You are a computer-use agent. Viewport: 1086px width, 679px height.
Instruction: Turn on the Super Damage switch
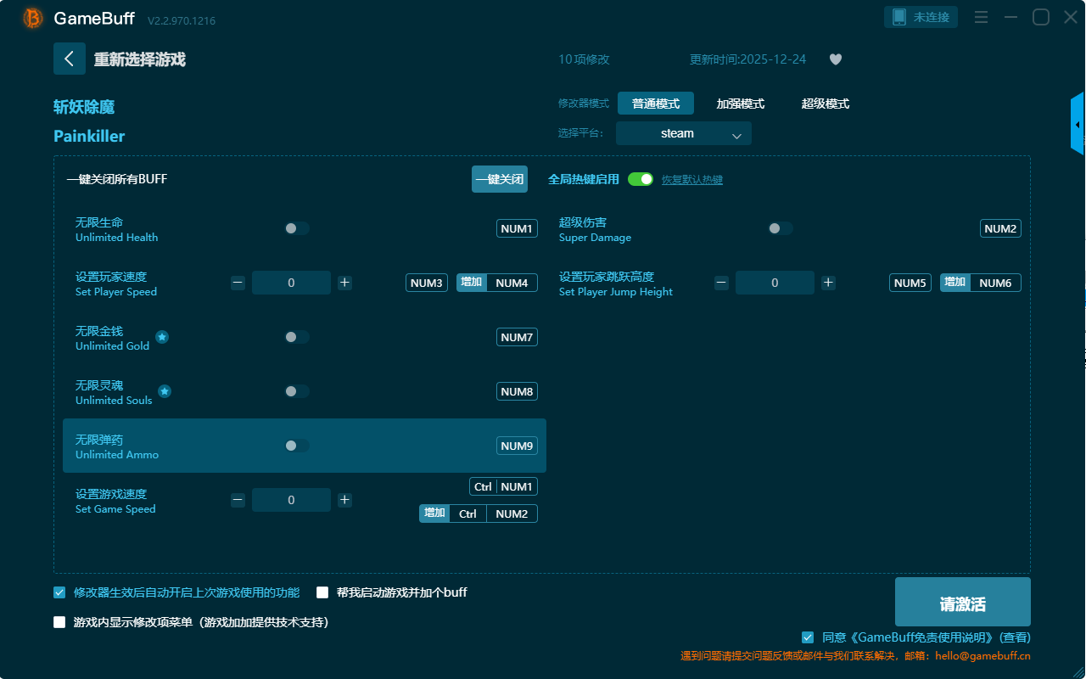780,228
